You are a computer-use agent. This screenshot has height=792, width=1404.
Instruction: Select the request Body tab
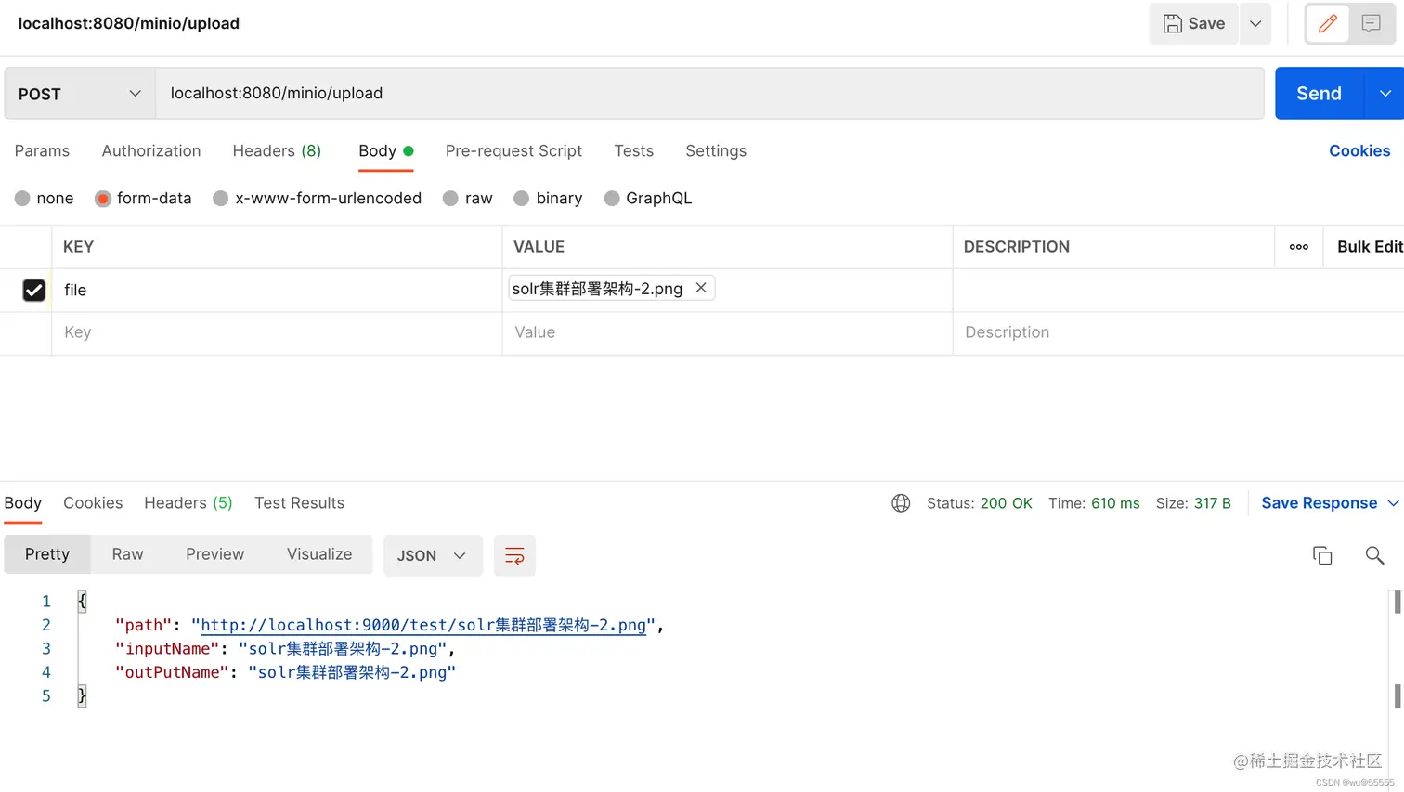tap(385, 151)
